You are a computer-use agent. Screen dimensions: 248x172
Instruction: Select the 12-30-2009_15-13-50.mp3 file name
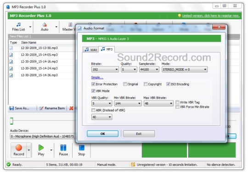point(39,48)
